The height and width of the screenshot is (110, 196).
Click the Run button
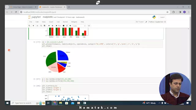58,26
